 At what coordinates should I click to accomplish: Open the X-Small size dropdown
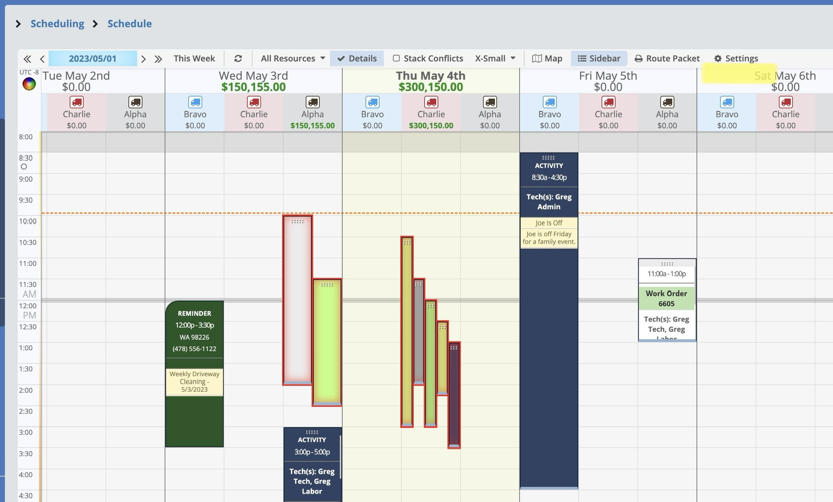495,59
